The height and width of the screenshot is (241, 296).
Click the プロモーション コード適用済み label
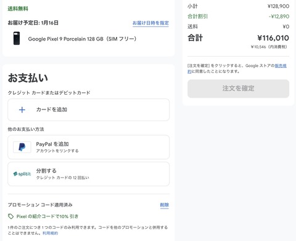pyautogui.click(x=40, y=205)
